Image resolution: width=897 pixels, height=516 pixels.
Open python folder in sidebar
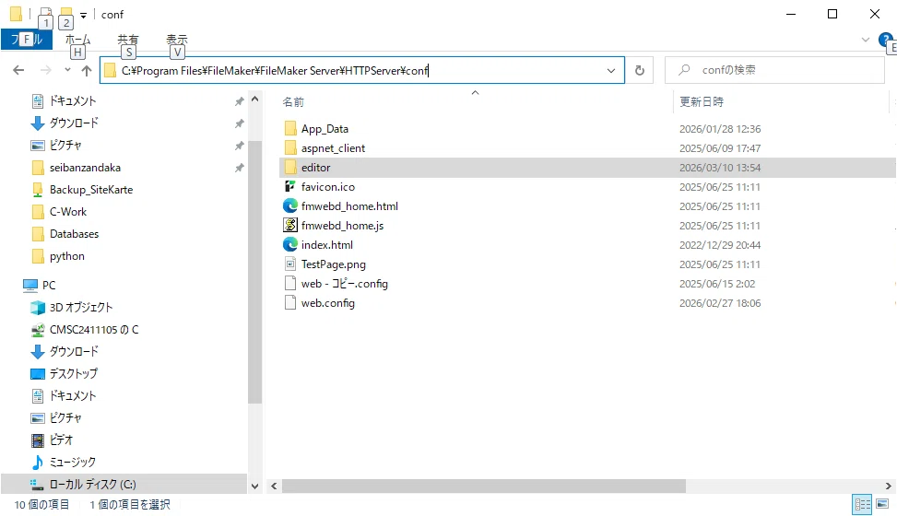point(67,257)
